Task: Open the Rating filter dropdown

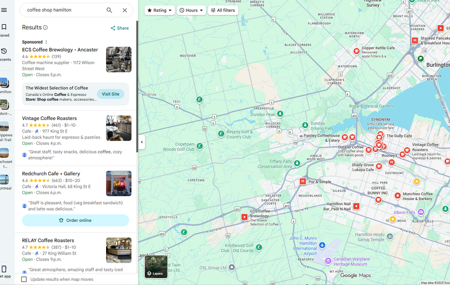Action: pyautogui.click(x=159, y=10)
